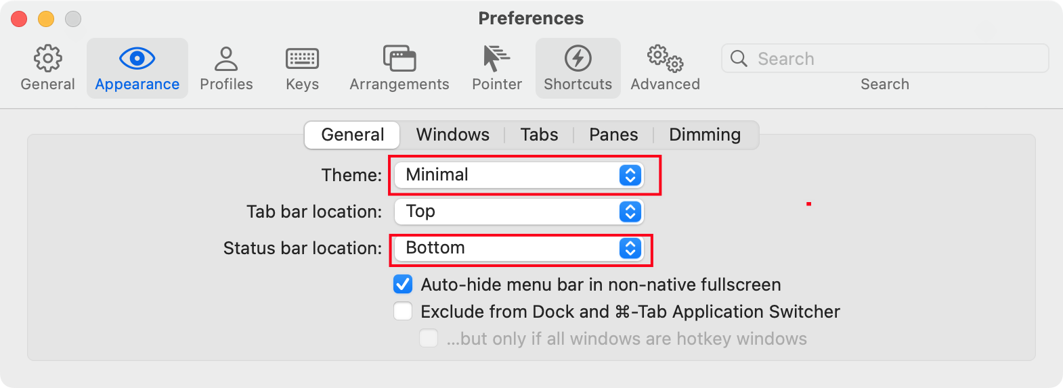Open the Shortcuts lightning bolt icon
Screen dimensions: 1063x388
tap(578, 59)
